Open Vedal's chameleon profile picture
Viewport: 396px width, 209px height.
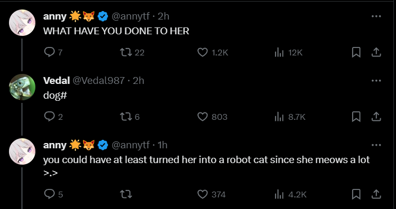click(22, 87)
